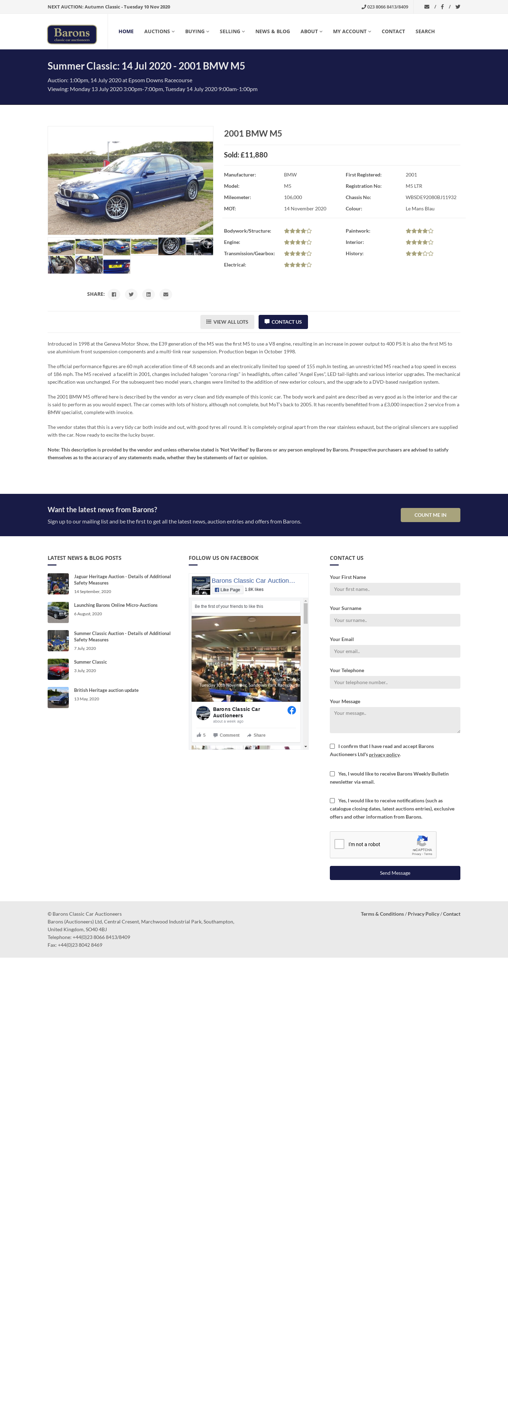Click Share in the Facebook post
Screen dimensions: 508x1412
256,735
